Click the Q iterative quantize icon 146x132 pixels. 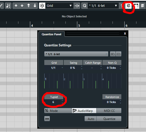84,6
